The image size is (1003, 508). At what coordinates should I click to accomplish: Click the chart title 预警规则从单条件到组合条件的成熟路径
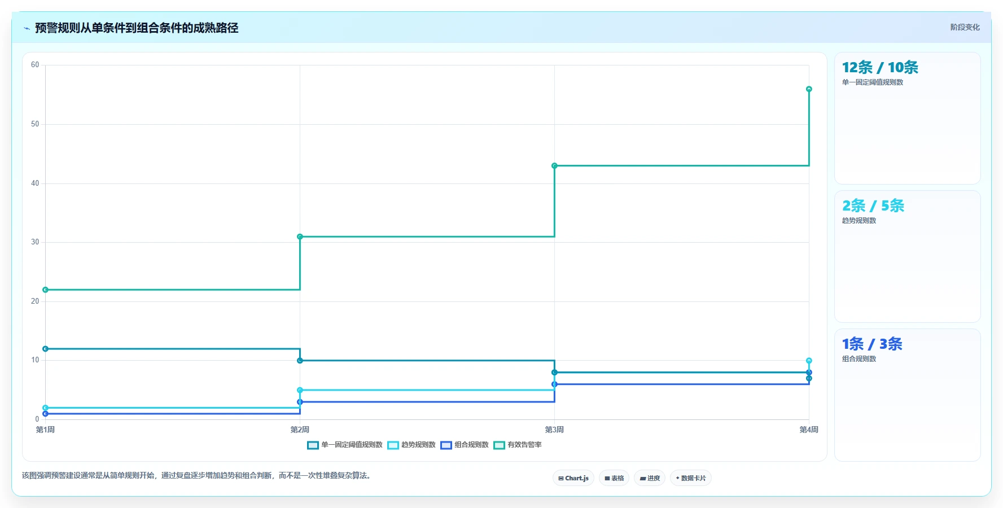pos(137,28)
